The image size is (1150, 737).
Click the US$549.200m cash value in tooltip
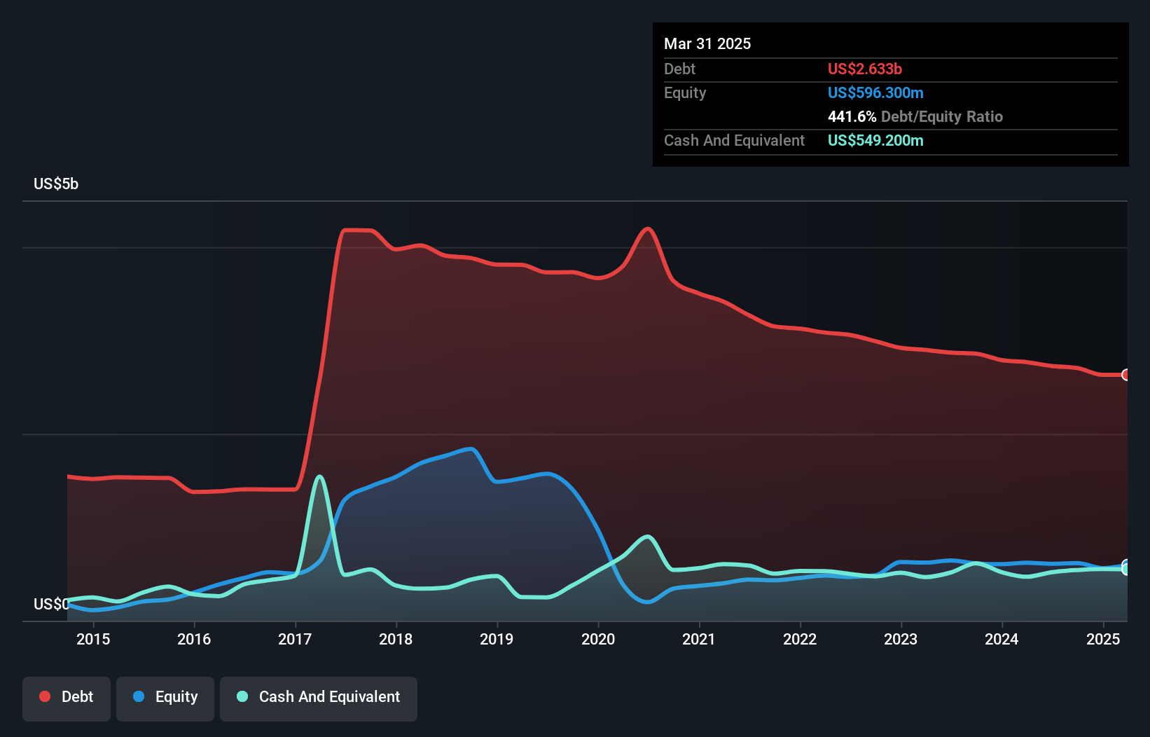875,140
